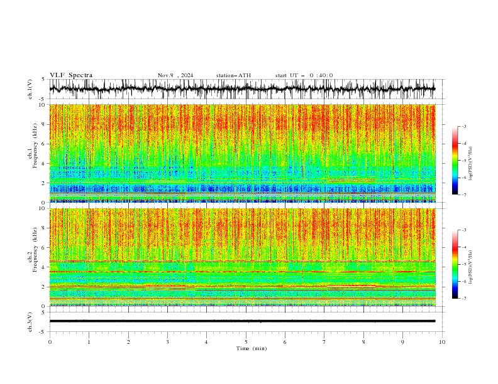The width and height of the screenshot is (498, 384).
Task: Click the "-7" label on ch.2 colorbar
Action: [x=464, y=298]
